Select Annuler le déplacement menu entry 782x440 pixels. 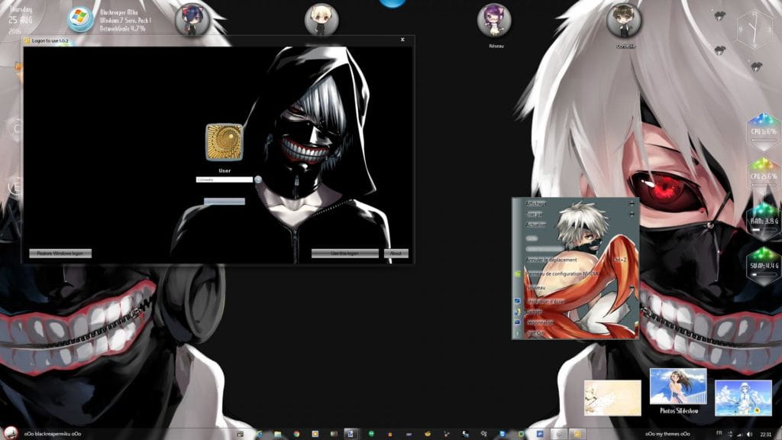[x=551, y=260]
